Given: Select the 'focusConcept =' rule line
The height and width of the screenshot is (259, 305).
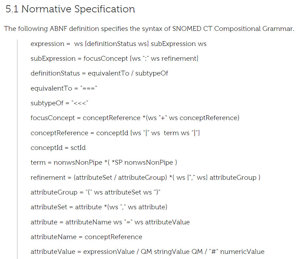Looking at the screenshot, I should click(135, 118).
